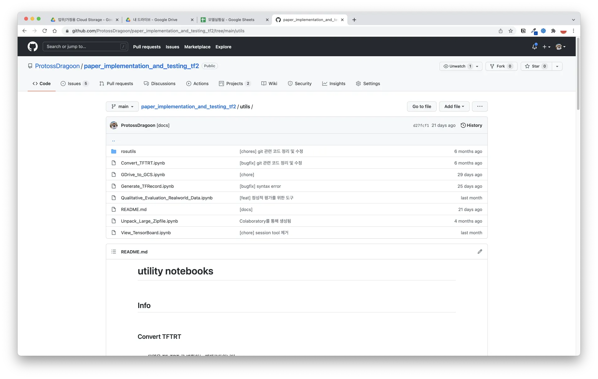Open GDrive_to_GCS.ipynb file
This screenshot has height=379, width=598.
[x=143, y=175]
